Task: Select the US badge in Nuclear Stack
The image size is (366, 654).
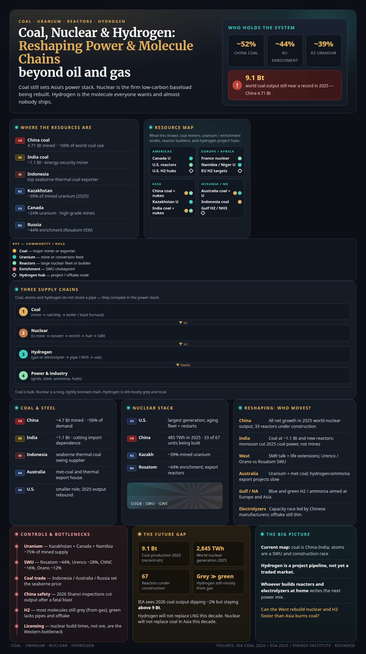Action: pyautogui.click(x=132, y=421)
